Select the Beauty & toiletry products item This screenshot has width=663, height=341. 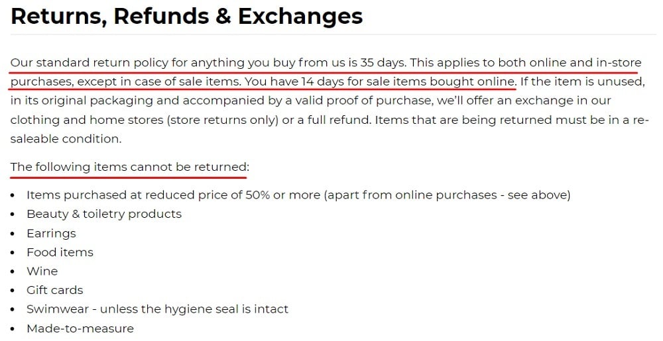coord(104,214)
